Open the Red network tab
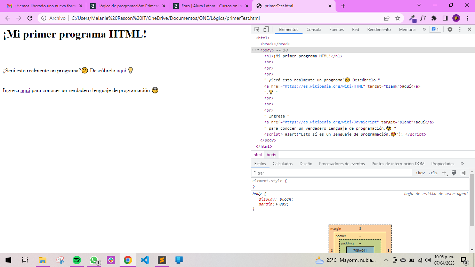The height and width of the screenshot is (267, 475). pos(355,30)
